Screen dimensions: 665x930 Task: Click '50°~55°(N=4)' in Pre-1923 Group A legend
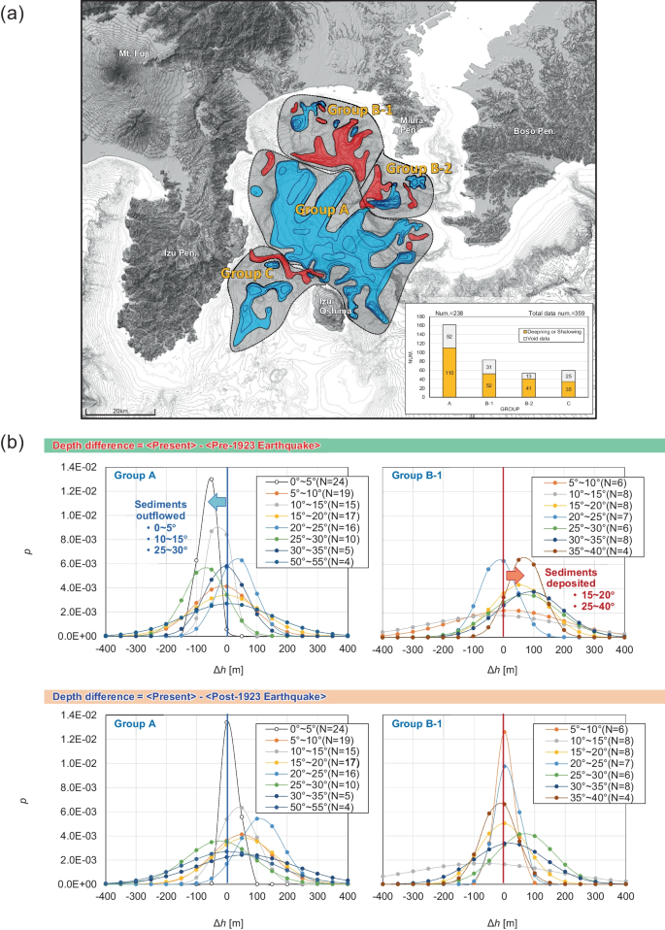pyautogui.click(x=307, y=561)
